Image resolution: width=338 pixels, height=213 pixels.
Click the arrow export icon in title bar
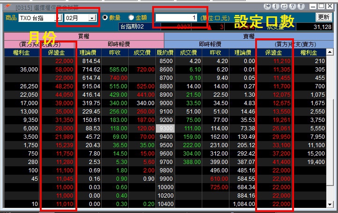tap(267, 7)
